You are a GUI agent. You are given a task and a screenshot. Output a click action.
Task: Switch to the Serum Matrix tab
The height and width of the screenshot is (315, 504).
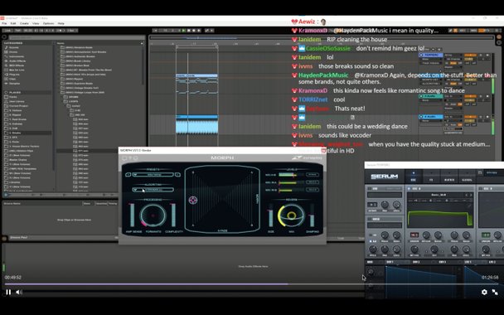(448, 180)
